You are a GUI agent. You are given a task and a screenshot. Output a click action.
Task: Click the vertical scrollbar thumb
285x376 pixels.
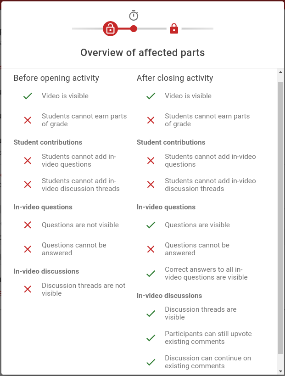pos(280,218)
